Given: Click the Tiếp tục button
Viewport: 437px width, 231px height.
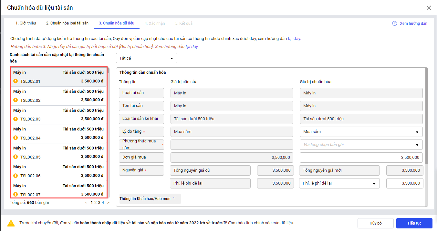Looking at the screenshot, I should (414, 223).
